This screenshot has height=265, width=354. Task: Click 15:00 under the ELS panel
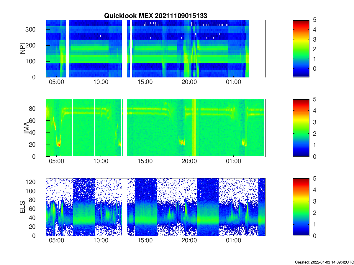145,241
